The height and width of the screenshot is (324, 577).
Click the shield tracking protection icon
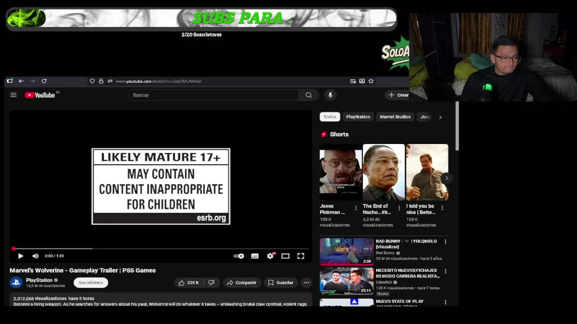coord(92,81)
